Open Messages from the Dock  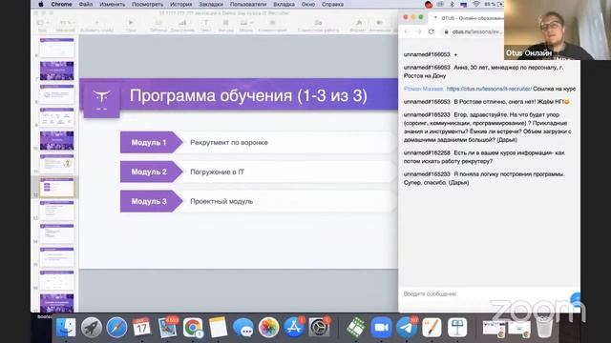(243, 328)
